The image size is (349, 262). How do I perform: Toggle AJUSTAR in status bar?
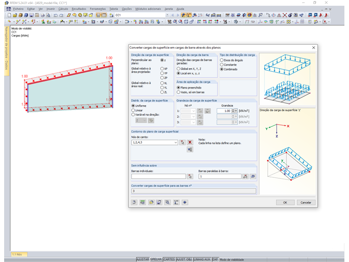(x=143, y=260)
